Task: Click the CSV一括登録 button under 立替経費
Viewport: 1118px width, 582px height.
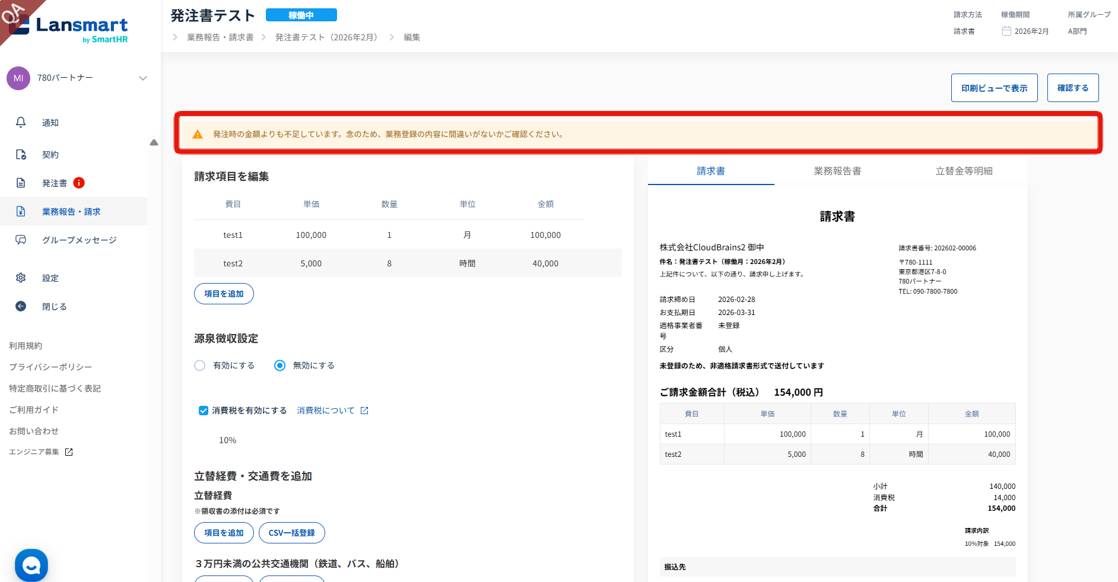Action: click(x=291, y=533)
